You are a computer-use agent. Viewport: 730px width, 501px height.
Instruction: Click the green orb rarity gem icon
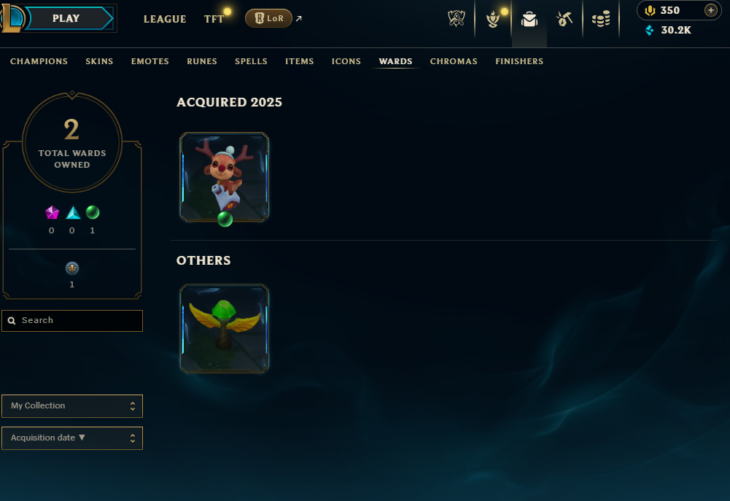click(x=93, y=212)
